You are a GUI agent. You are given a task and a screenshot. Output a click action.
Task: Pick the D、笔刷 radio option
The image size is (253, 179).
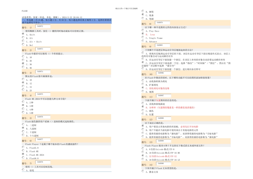143,18
